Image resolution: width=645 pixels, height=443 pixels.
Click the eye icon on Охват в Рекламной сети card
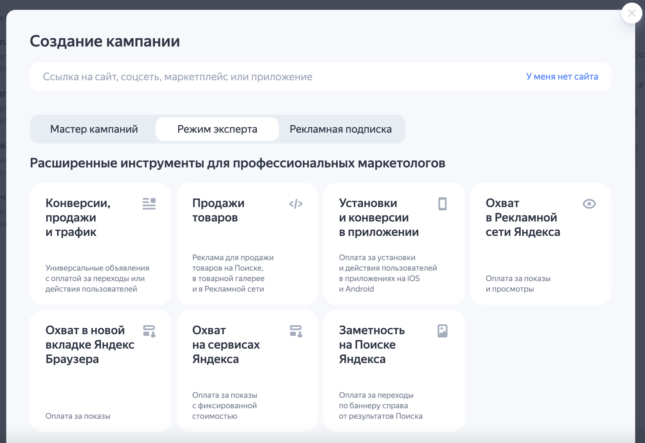(x=589, y=204)
